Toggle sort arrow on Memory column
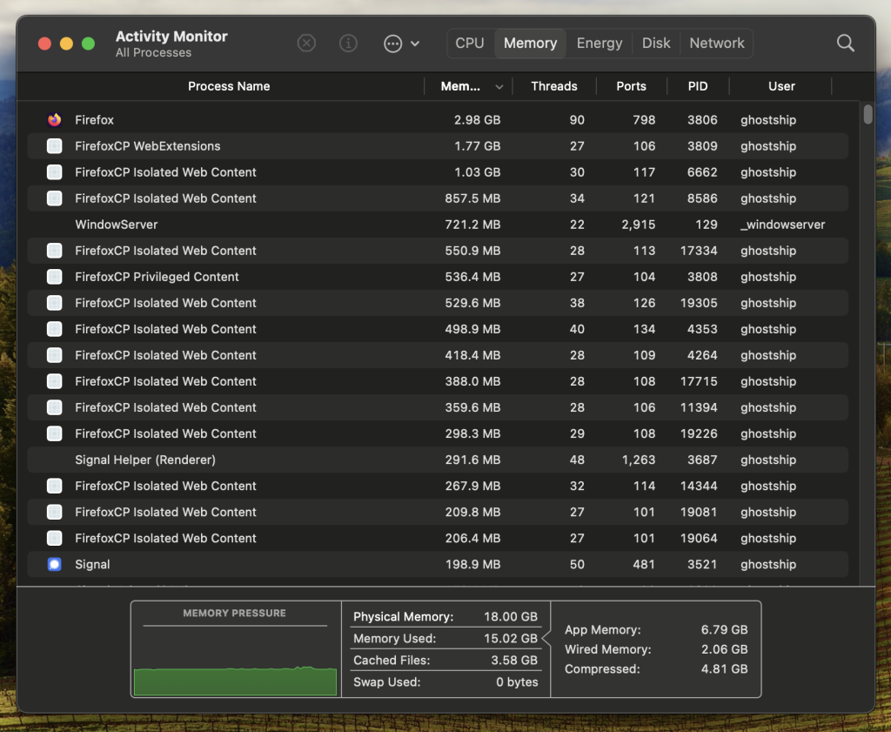Screen dimensions: 891x732 pos(499,87)
